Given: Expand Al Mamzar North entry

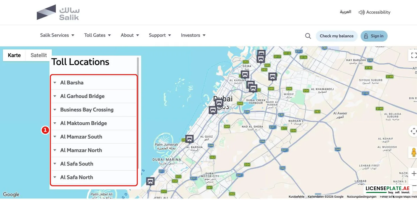Looking at the screenshot, I should 94,150.
